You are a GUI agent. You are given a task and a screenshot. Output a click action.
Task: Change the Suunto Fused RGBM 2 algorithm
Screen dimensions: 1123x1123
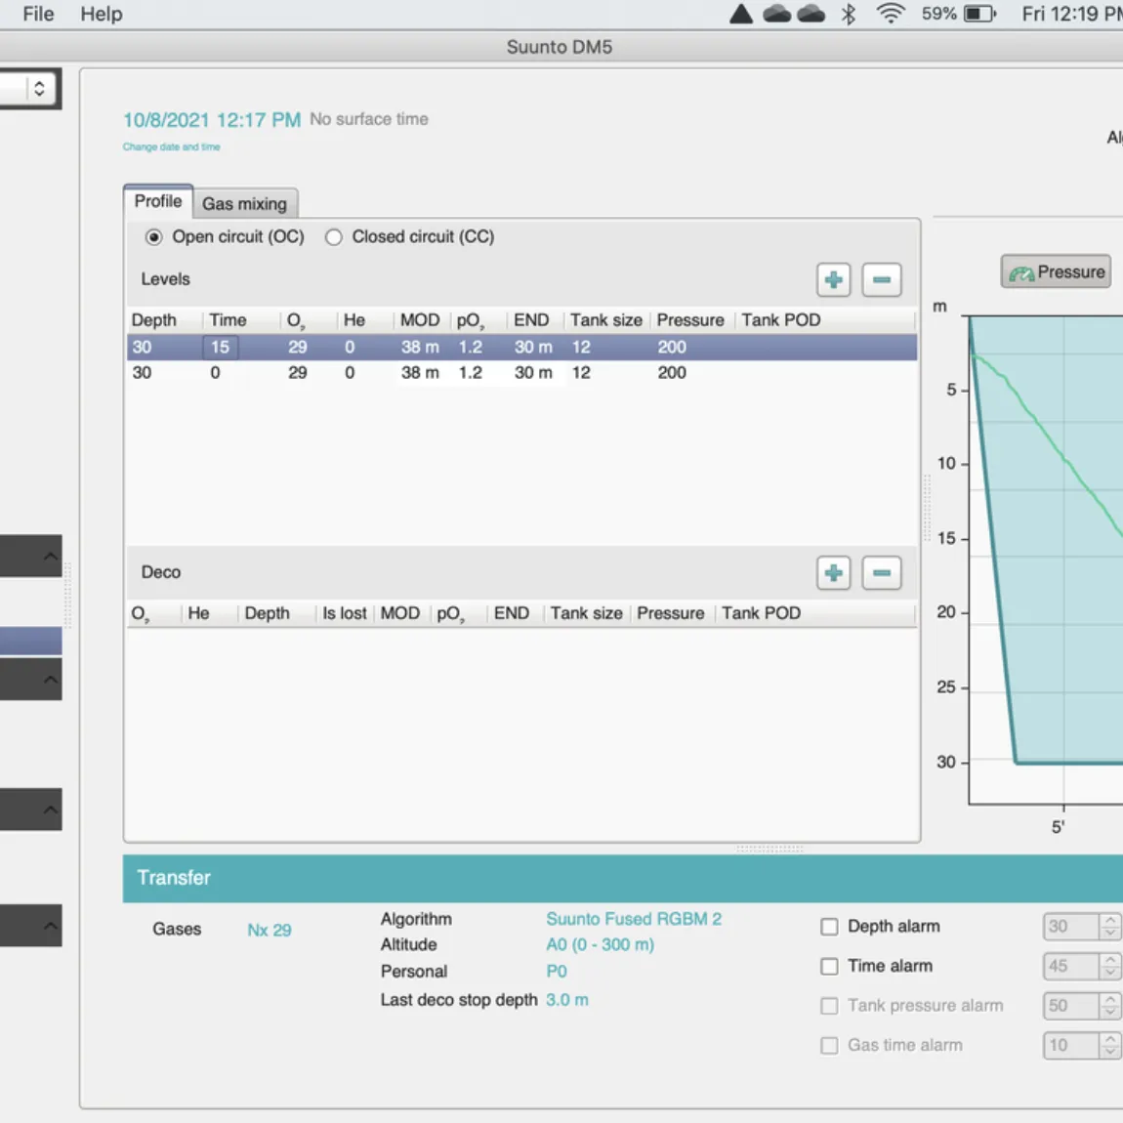point(634,919)
